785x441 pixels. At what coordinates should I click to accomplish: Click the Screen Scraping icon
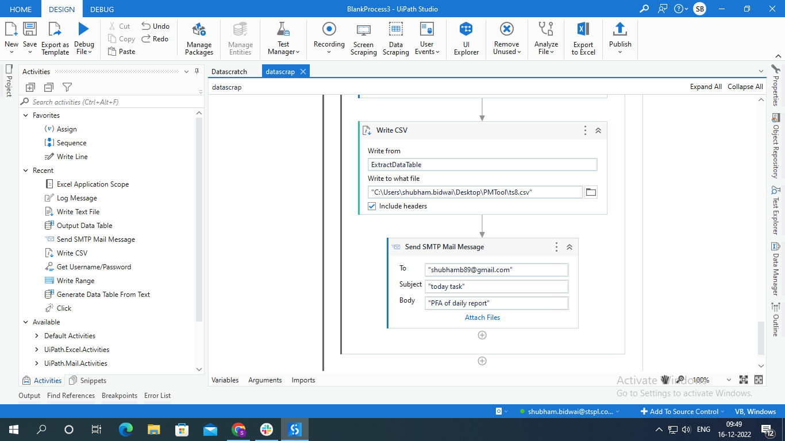pos(363,39)
